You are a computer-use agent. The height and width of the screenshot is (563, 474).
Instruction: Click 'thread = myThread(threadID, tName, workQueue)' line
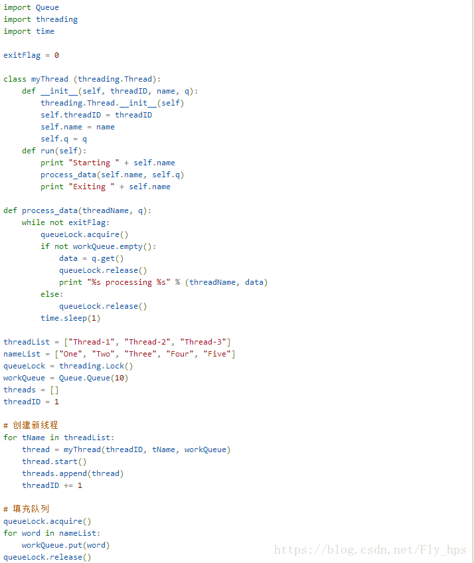pos(126,449)
